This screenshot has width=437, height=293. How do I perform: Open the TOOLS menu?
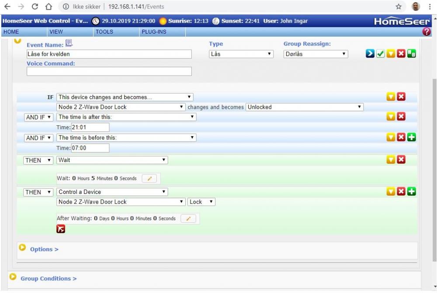click(x=104, y=32)
